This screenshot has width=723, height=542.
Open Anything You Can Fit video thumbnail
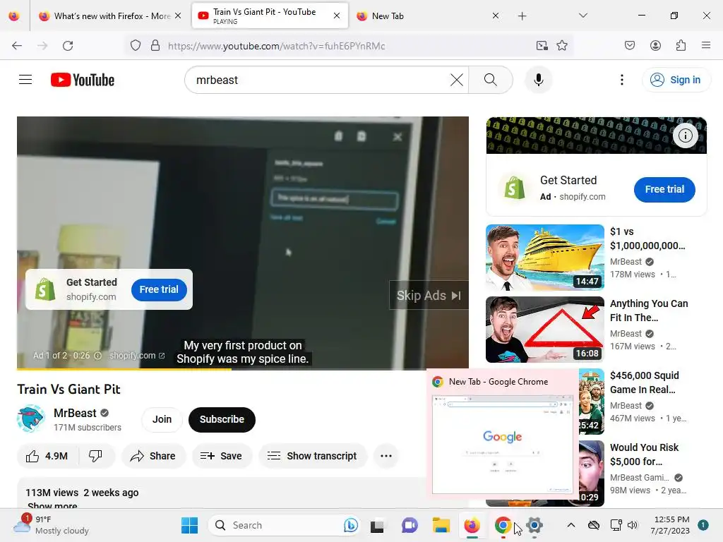545,329
